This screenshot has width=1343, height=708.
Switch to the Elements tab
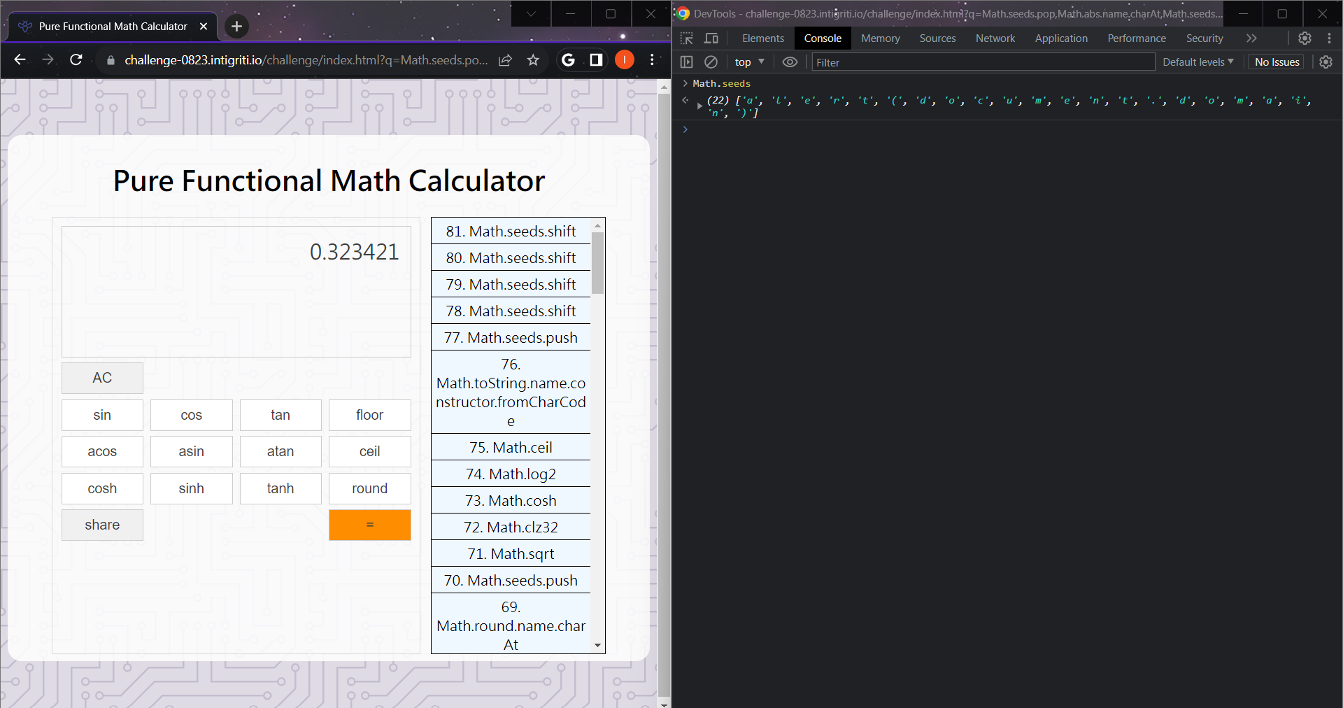click(762, 38)
